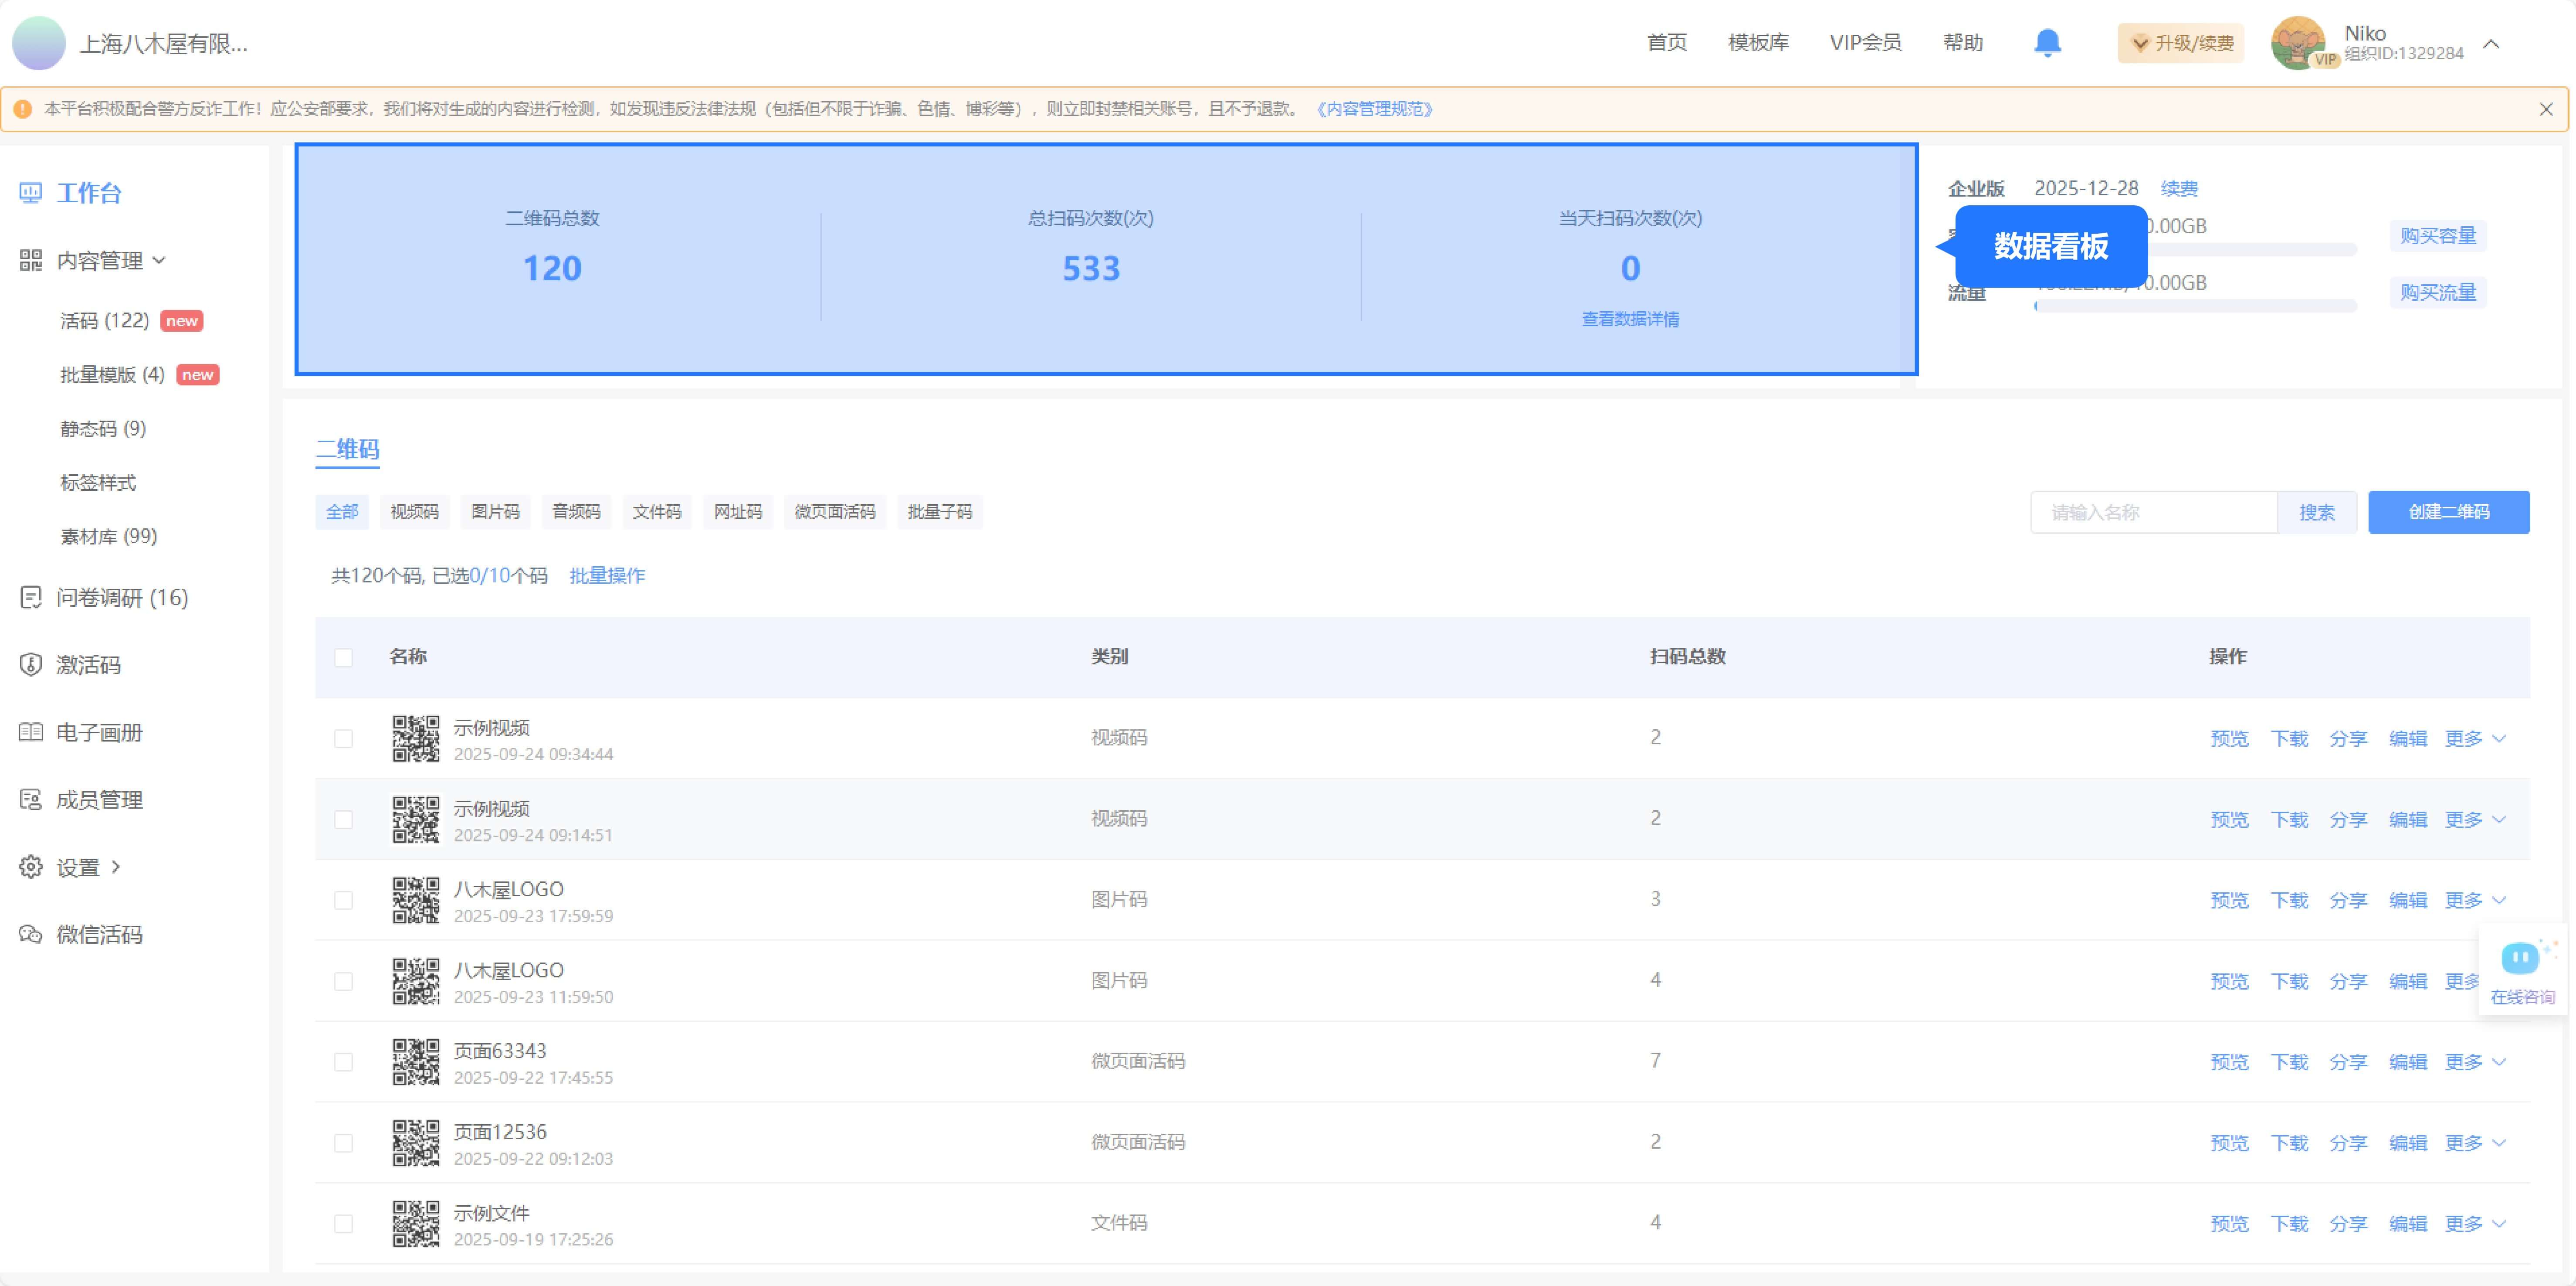Check the box for 页面12536 row
The image size is (2576, 1286).
pyautogui.click(x=343, y=1143)
